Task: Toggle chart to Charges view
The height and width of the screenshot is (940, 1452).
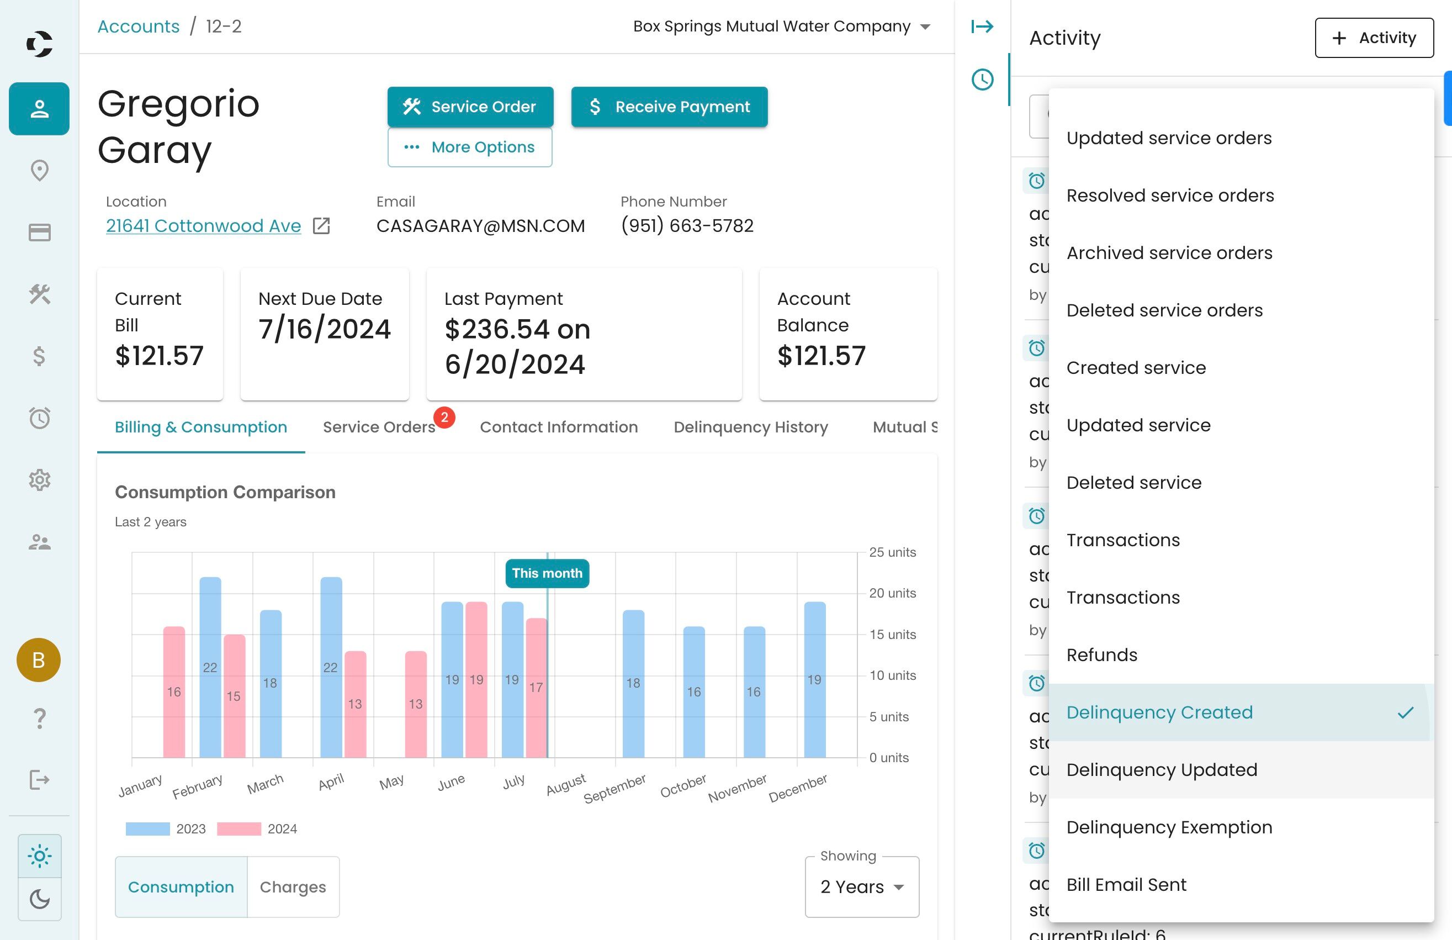Action: [x=292, y=886]
